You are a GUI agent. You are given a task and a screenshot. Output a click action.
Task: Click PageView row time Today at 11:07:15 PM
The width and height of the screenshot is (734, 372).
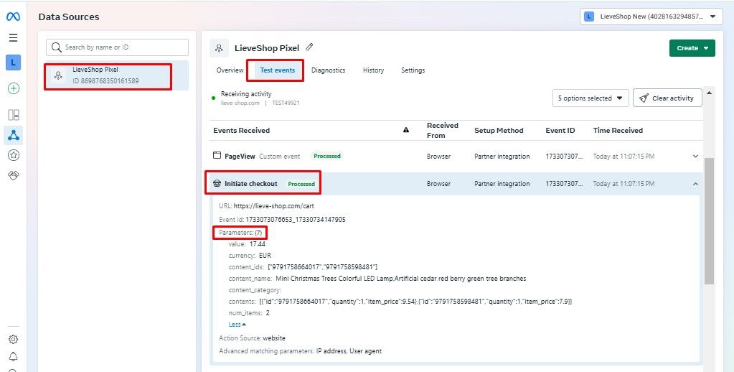point(624,156)
